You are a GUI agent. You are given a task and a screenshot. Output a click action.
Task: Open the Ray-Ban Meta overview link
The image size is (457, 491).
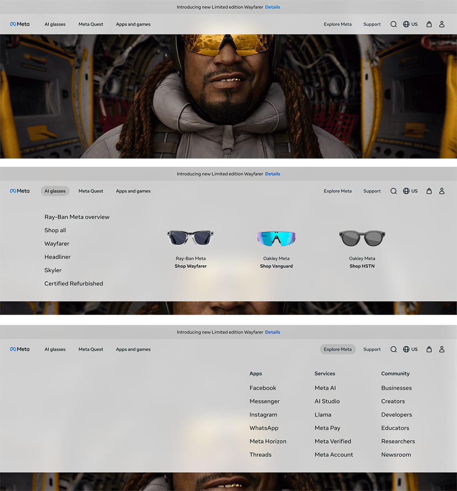pyautogui.click(x=77, y=217)
